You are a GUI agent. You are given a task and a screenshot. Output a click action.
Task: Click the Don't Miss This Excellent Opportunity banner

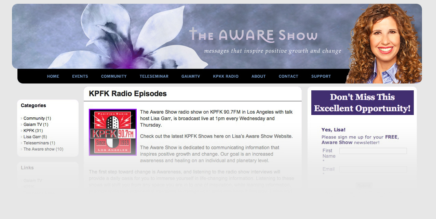[x=363, y=103]
